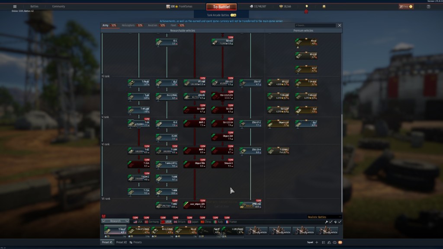Select the USSR nation flag
443x249 pixels.
pos(165,221)
